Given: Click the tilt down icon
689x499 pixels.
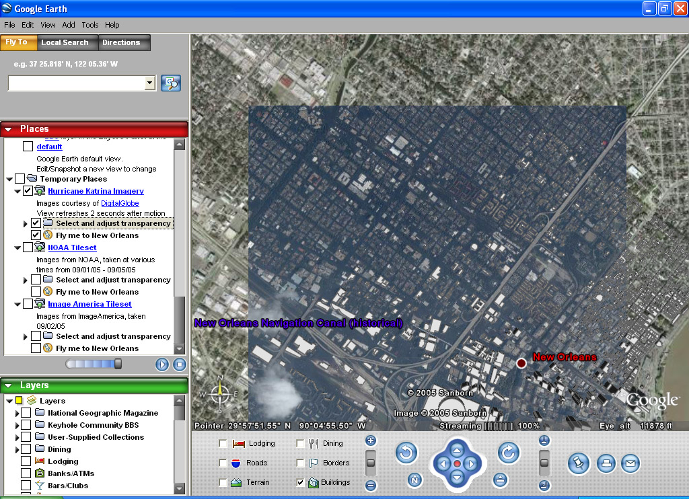Looking at the screenshot, I should click(544, 486).
